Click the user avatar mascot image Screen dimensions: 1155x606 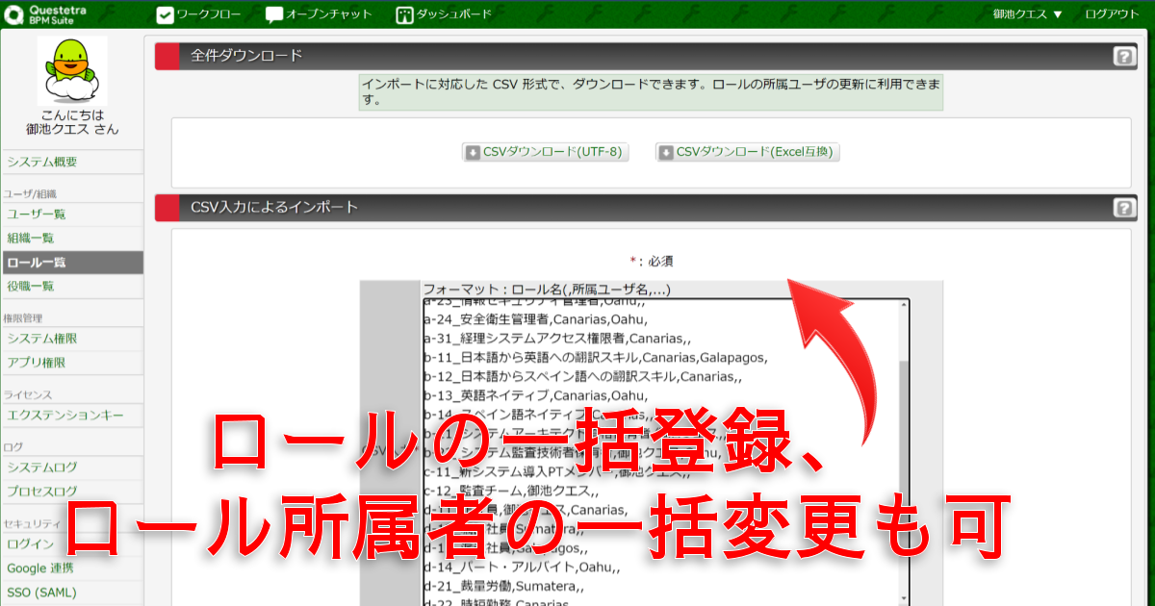coord(72,71)
